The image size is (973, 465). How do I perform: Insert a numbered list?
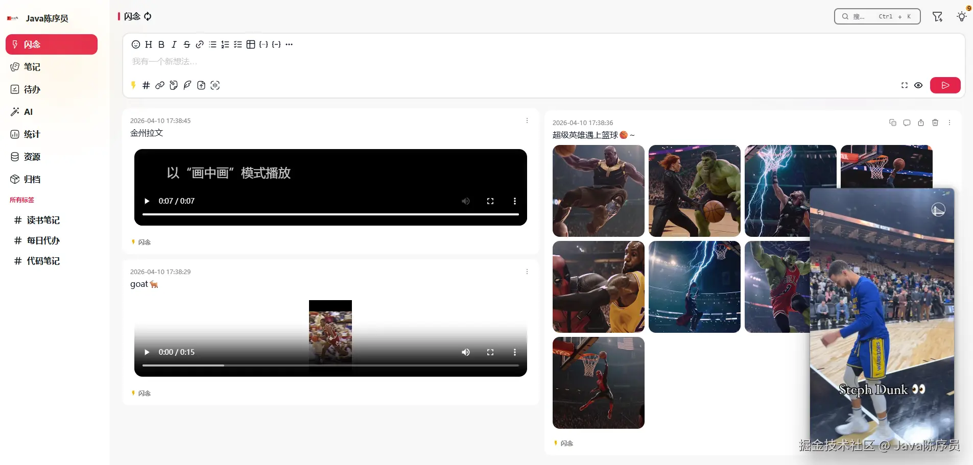(225, 44)
